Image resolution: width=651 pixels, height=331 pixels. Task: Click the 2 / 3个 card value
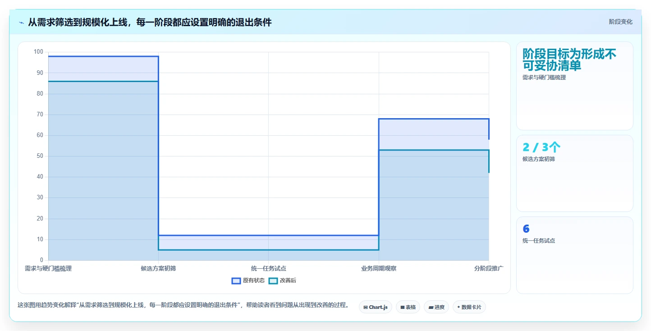(x=541, y=147)
